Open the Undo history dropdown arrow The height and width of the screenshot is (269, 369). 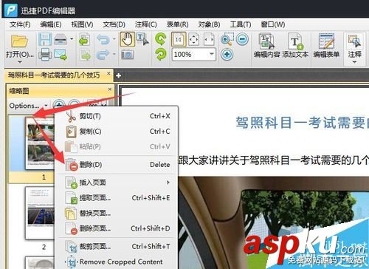coord(114,39)
